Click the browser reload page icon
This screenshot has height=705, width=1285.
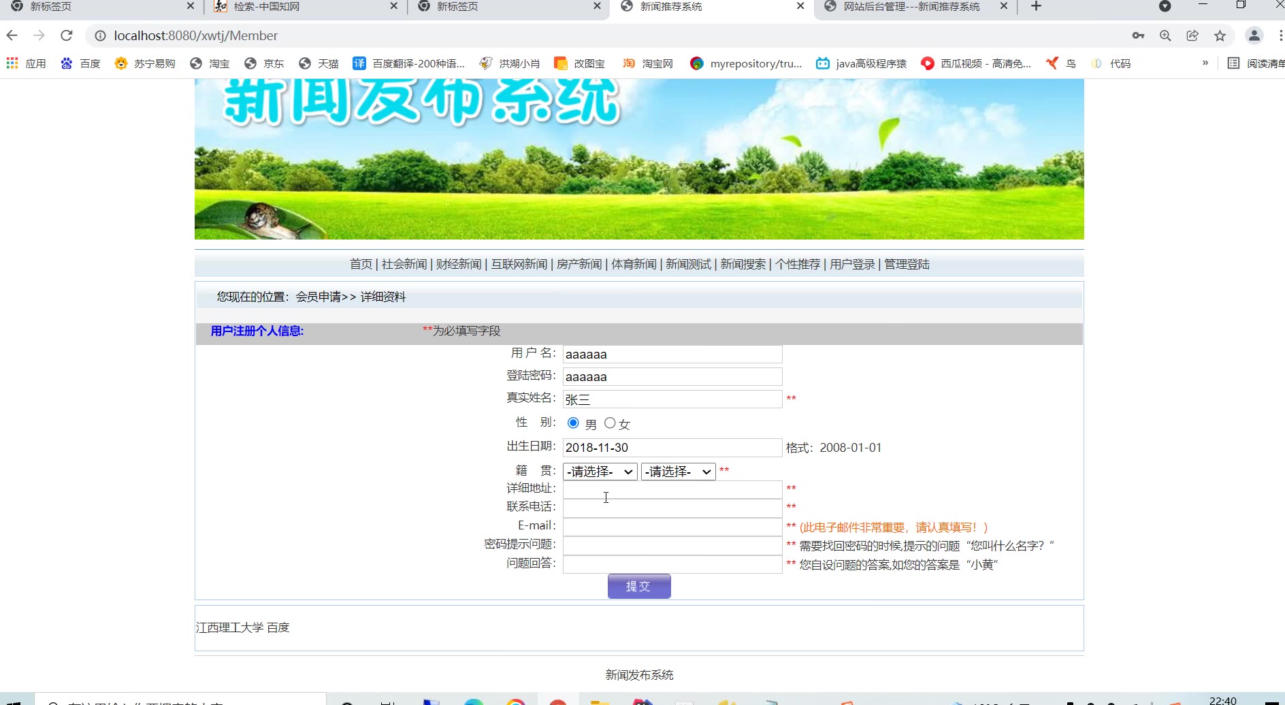66,35
